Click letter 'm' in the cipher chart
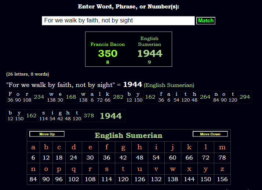The width and height of the screenshot is (262, 190). 222,147
